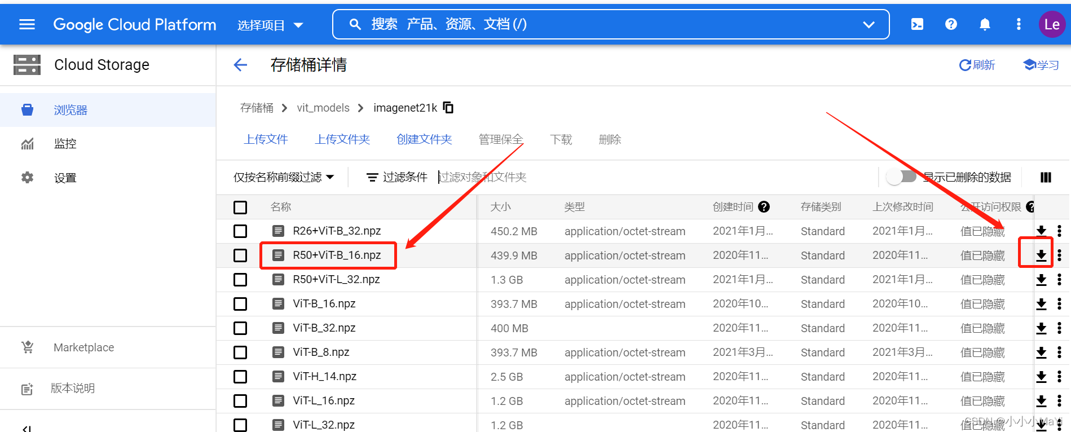Download R50+ViT-B_16.npz file
This screenshot has width=1071, height=432.
(x=1042, y=255)
